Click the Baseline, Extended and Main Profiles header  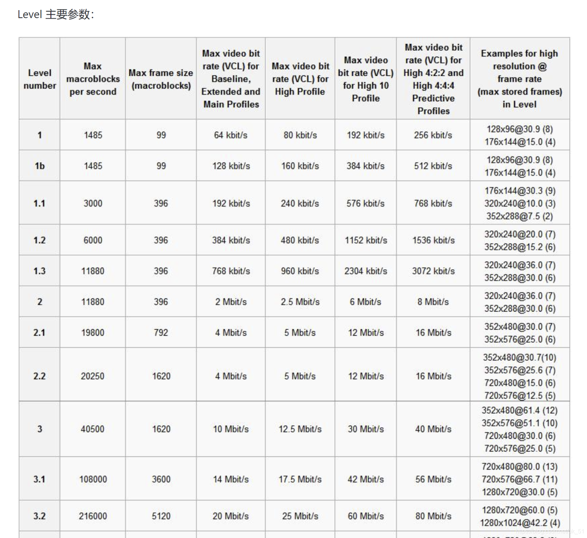click(231, 79)
